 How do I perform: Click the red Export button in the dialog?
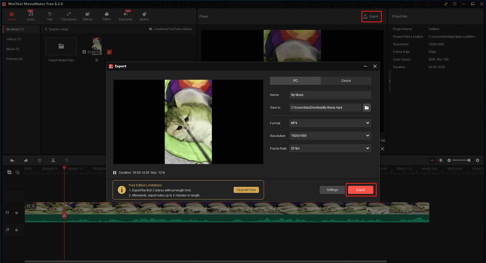(x=361, y=190)
